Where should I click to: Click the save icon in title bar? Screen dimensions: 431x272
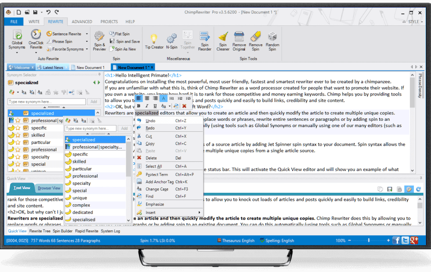(x=35, y=12)
